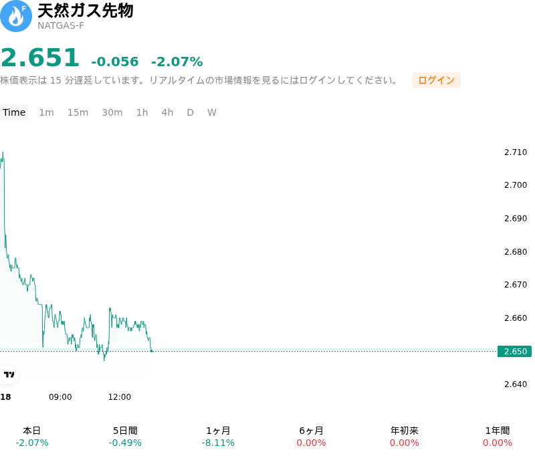Click the natural gas flame icon
This screenshot has width=535, height=456.
click(15, 16)
